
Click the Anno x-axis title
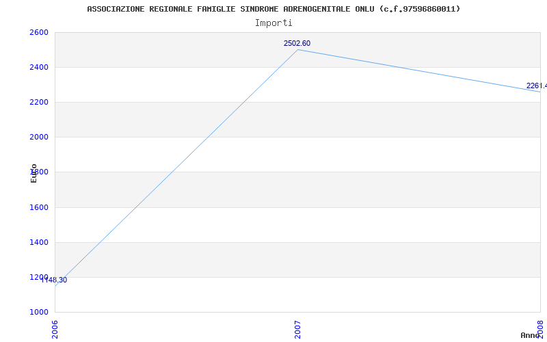531,335
